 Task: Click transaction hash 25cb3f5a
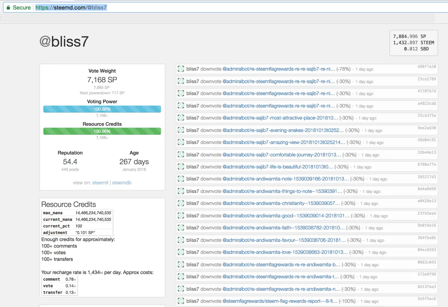point(427,115)
